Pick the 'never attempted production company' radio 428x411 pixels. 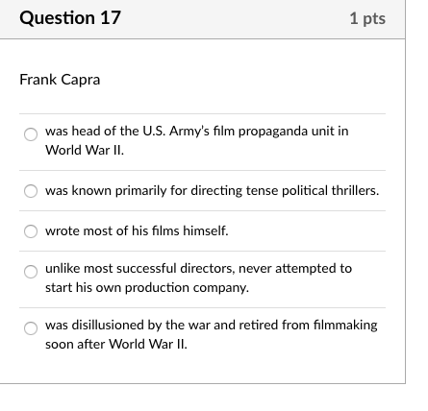[31, 272]
